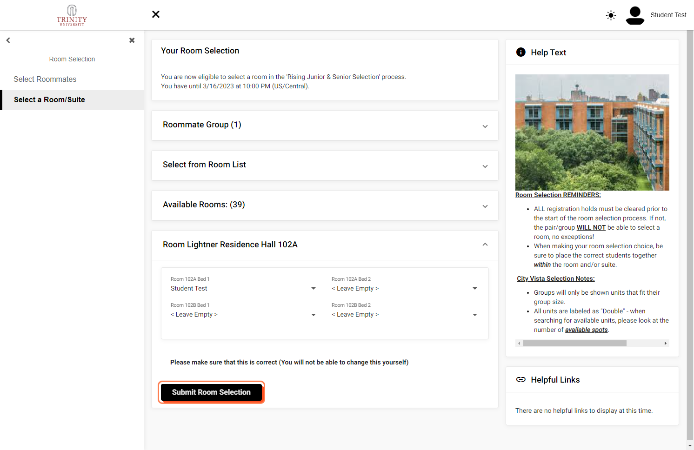The width and height of the screenshot is (694, 450).
Task: Toggle the light/dark theme sun icon
Action: 611,15
